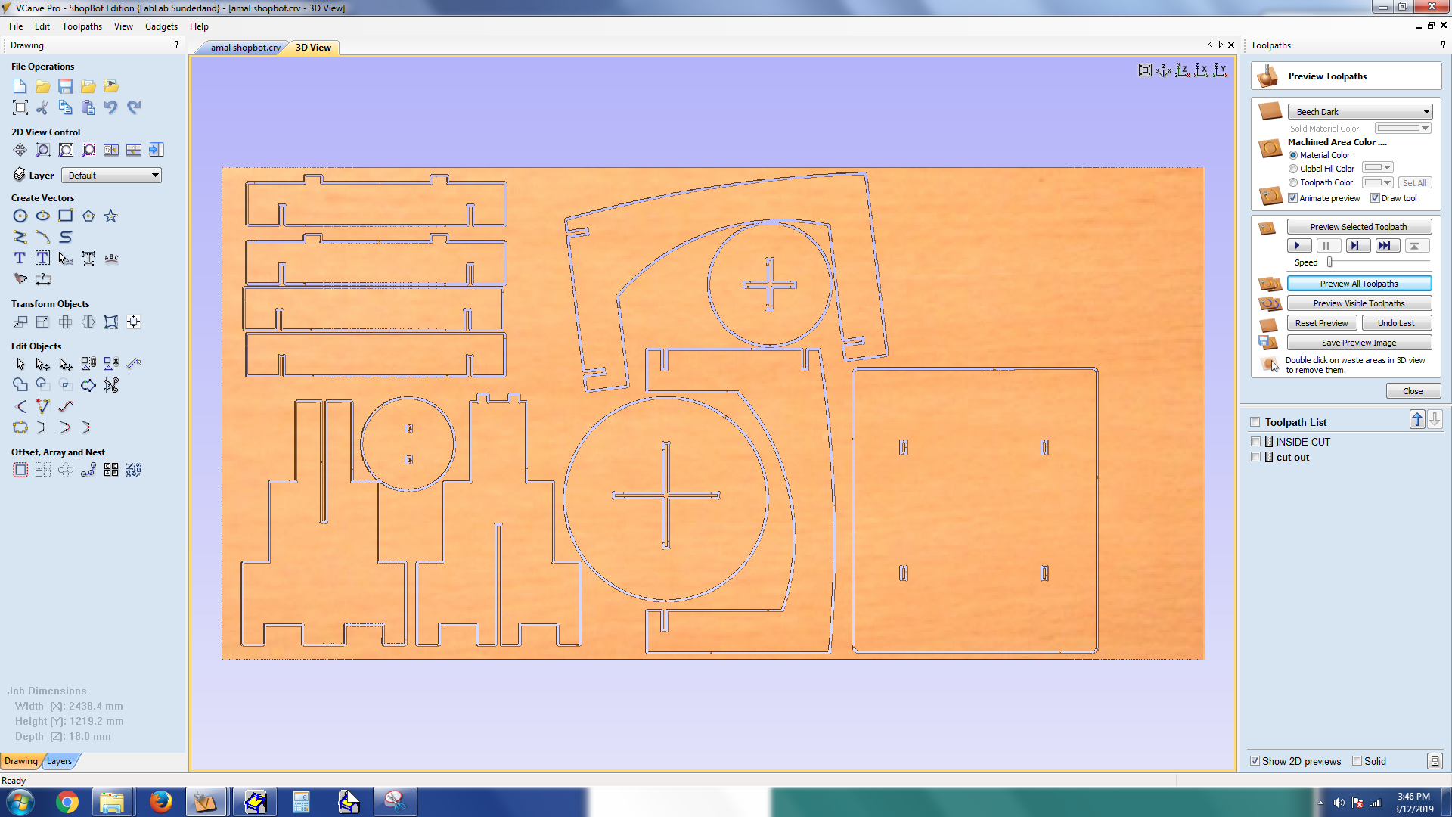
Task: Click the Isometric View icon in 3D view
Action: tap(1164, 70)
